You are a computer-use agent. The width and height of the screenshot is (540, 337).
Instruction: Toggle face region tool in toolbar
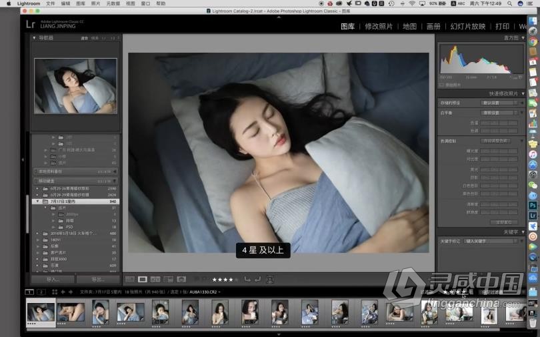pos(270,280)
